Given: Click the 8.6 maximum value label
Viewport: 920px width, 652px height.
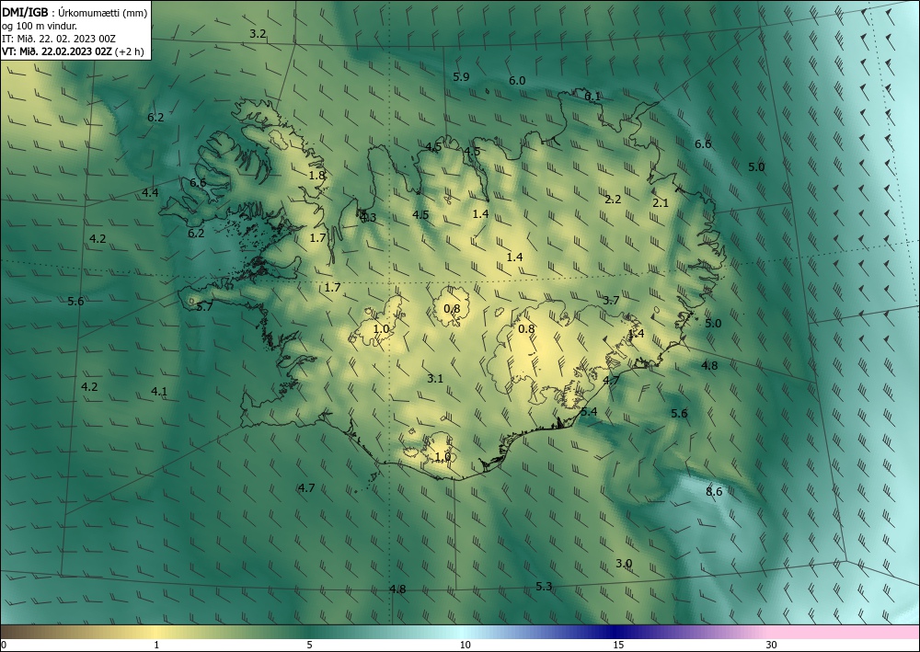Looking at the screenshot, I should [714, 492].
